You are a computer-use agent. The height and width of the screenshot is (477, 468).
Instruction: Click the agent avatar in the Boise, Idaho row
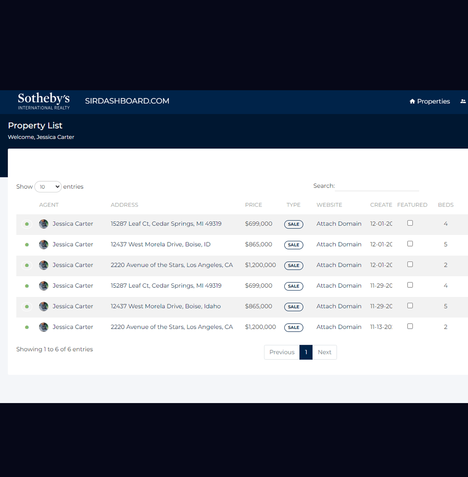[44, 306]
